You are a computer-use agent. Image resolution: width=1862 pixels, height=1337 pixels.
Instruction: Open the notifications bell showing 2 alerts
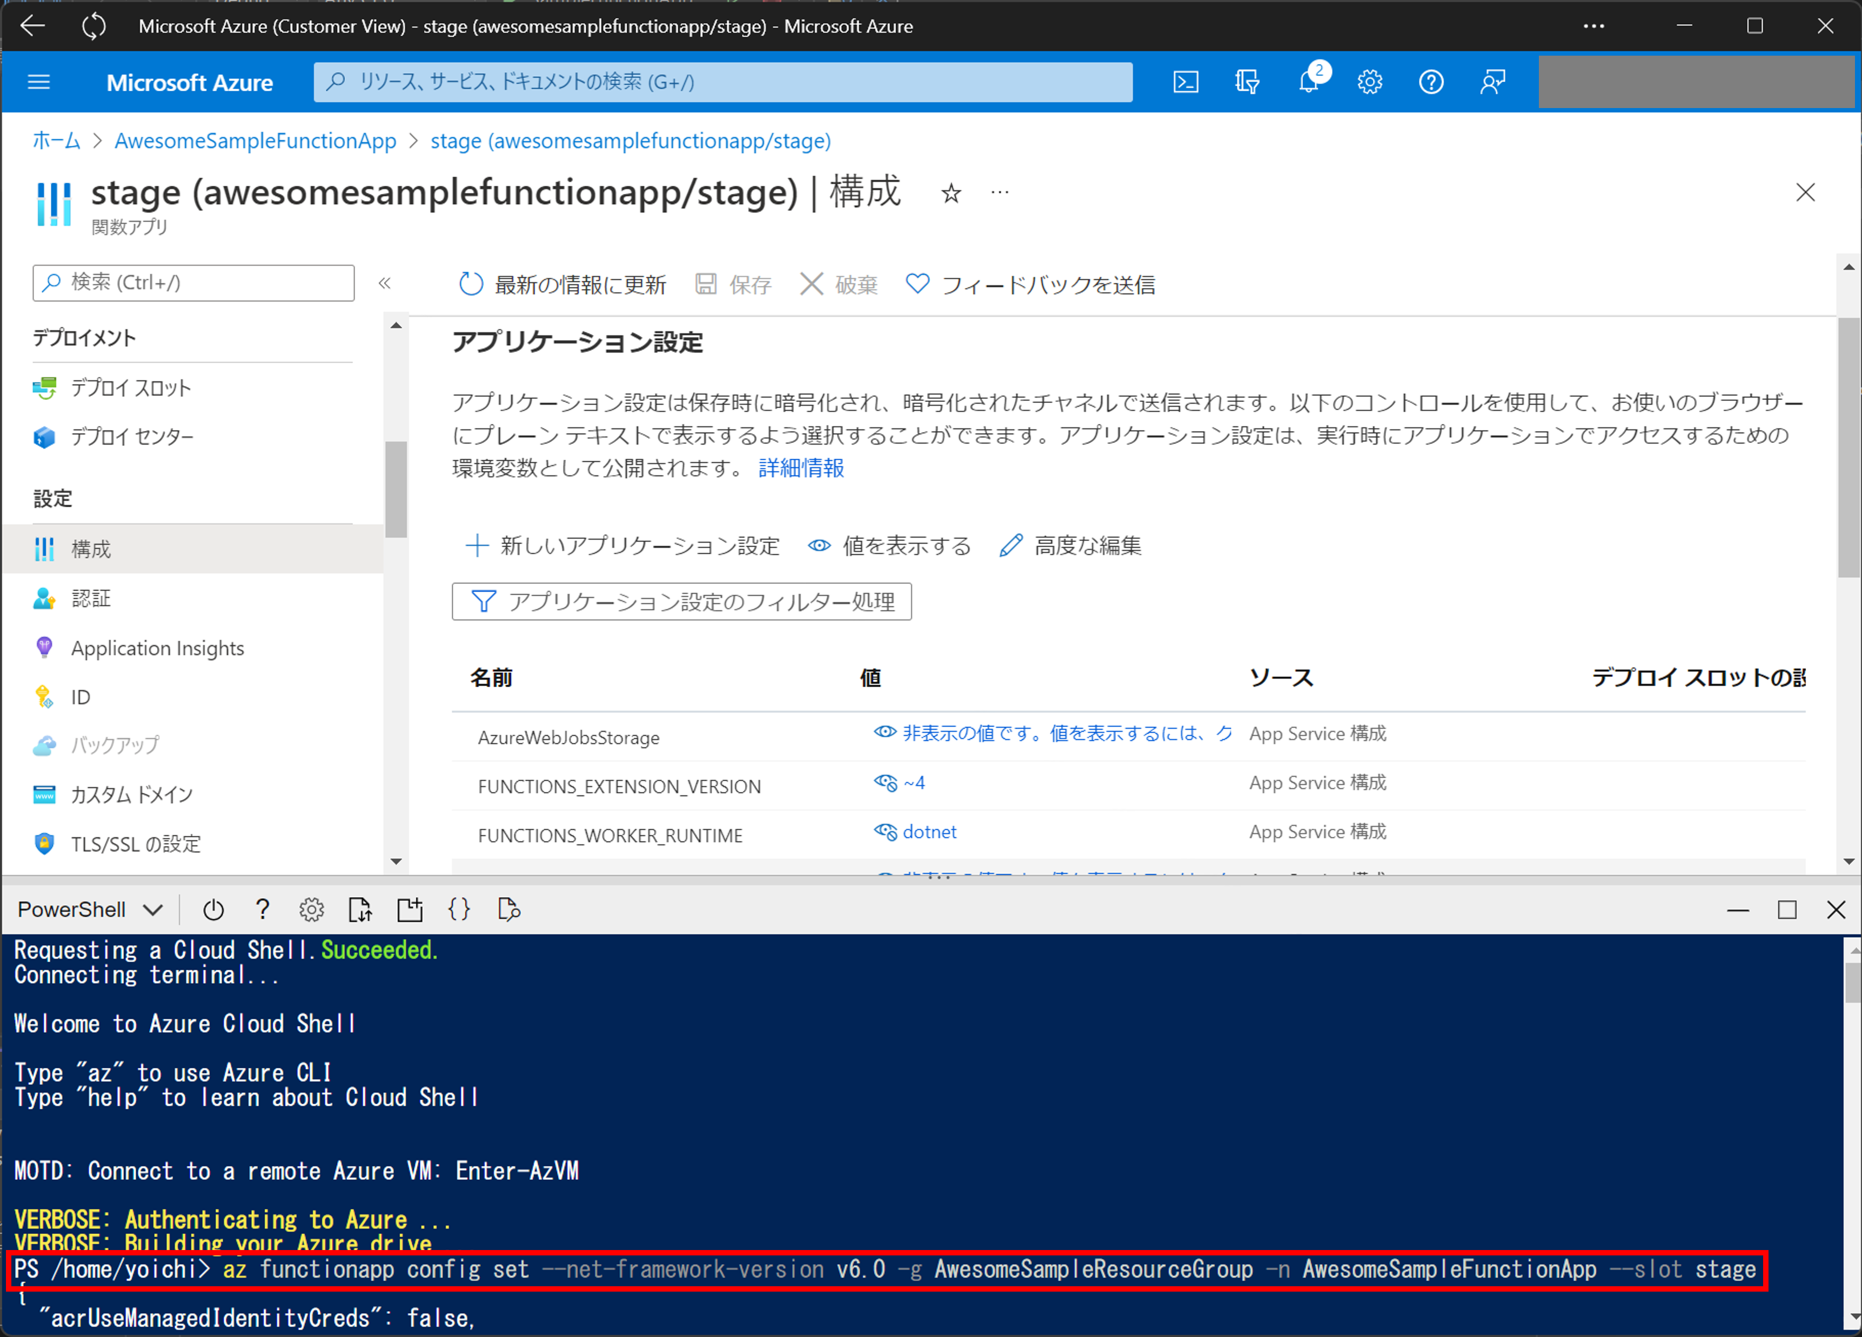tap(1309, 81)
